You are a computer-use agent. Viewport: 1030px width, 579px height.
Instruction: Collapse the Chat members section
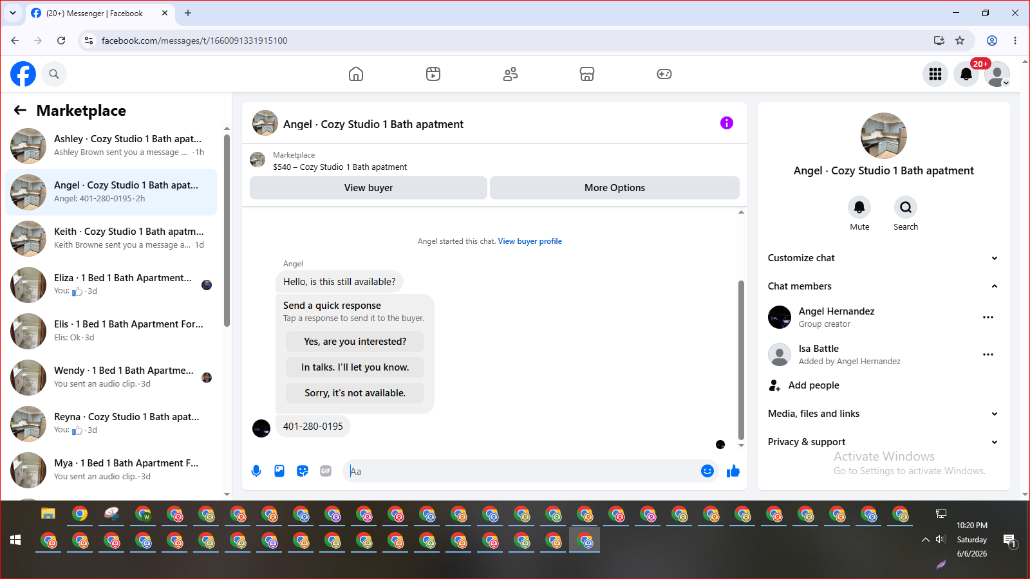pos(883,286)
